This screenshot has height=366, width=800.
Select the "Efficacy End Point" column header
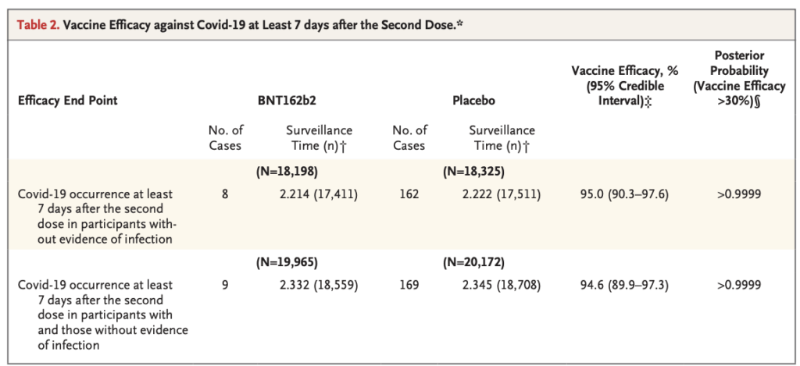pos(68,101)
